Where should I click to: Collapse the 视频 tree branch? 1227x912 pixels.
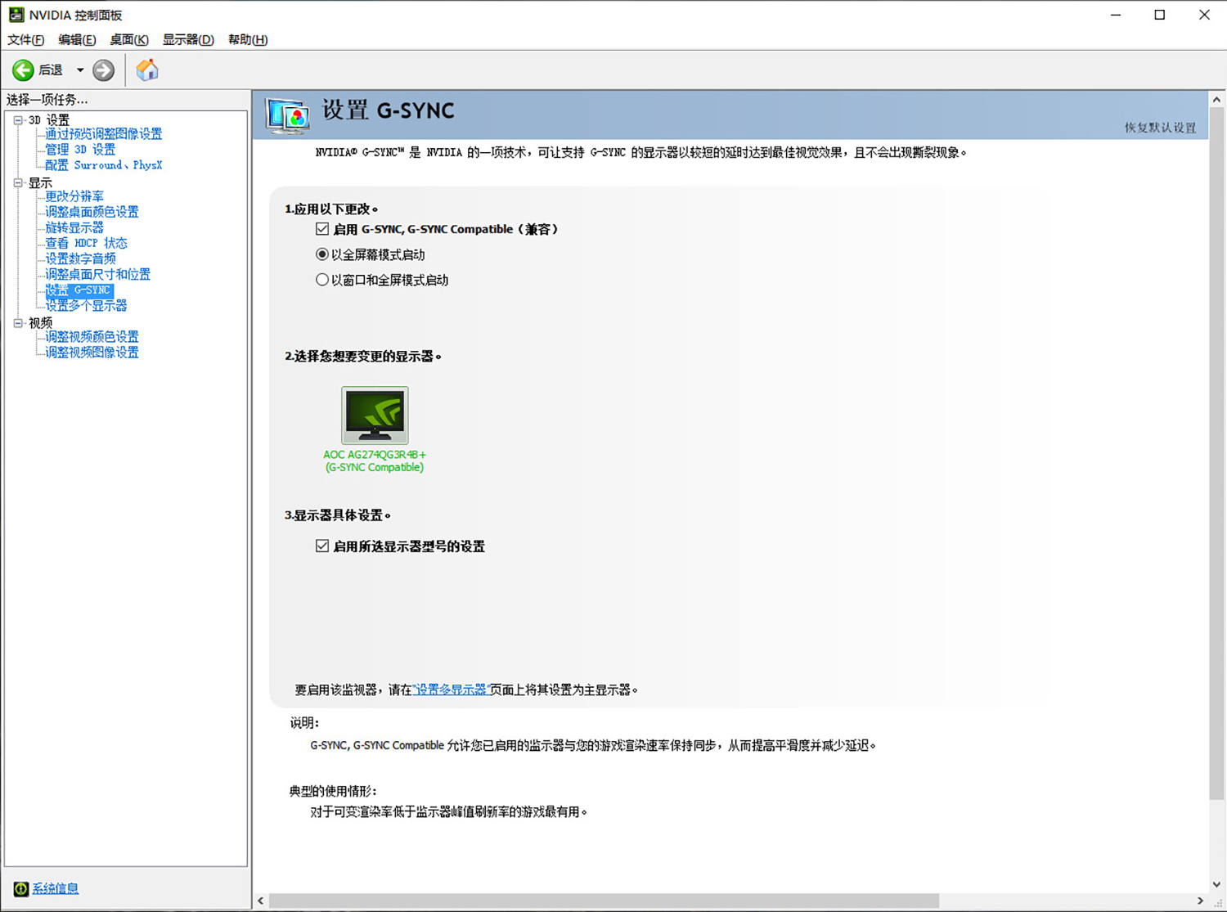[18, 322]
